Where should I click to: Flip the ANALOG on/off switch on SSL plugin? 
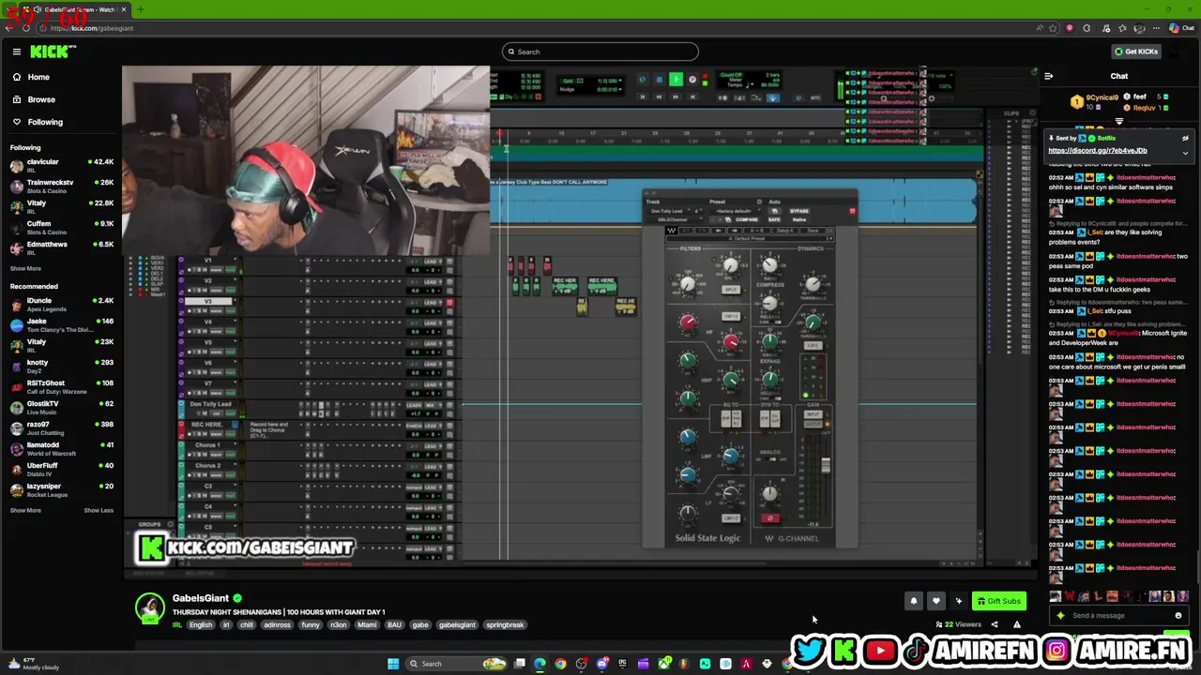coord(772,459)
